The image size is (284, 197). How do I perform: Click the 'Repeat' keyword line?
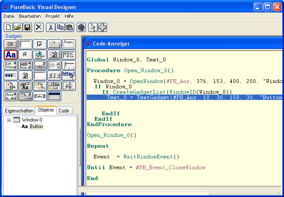click(x=98, y=146)
